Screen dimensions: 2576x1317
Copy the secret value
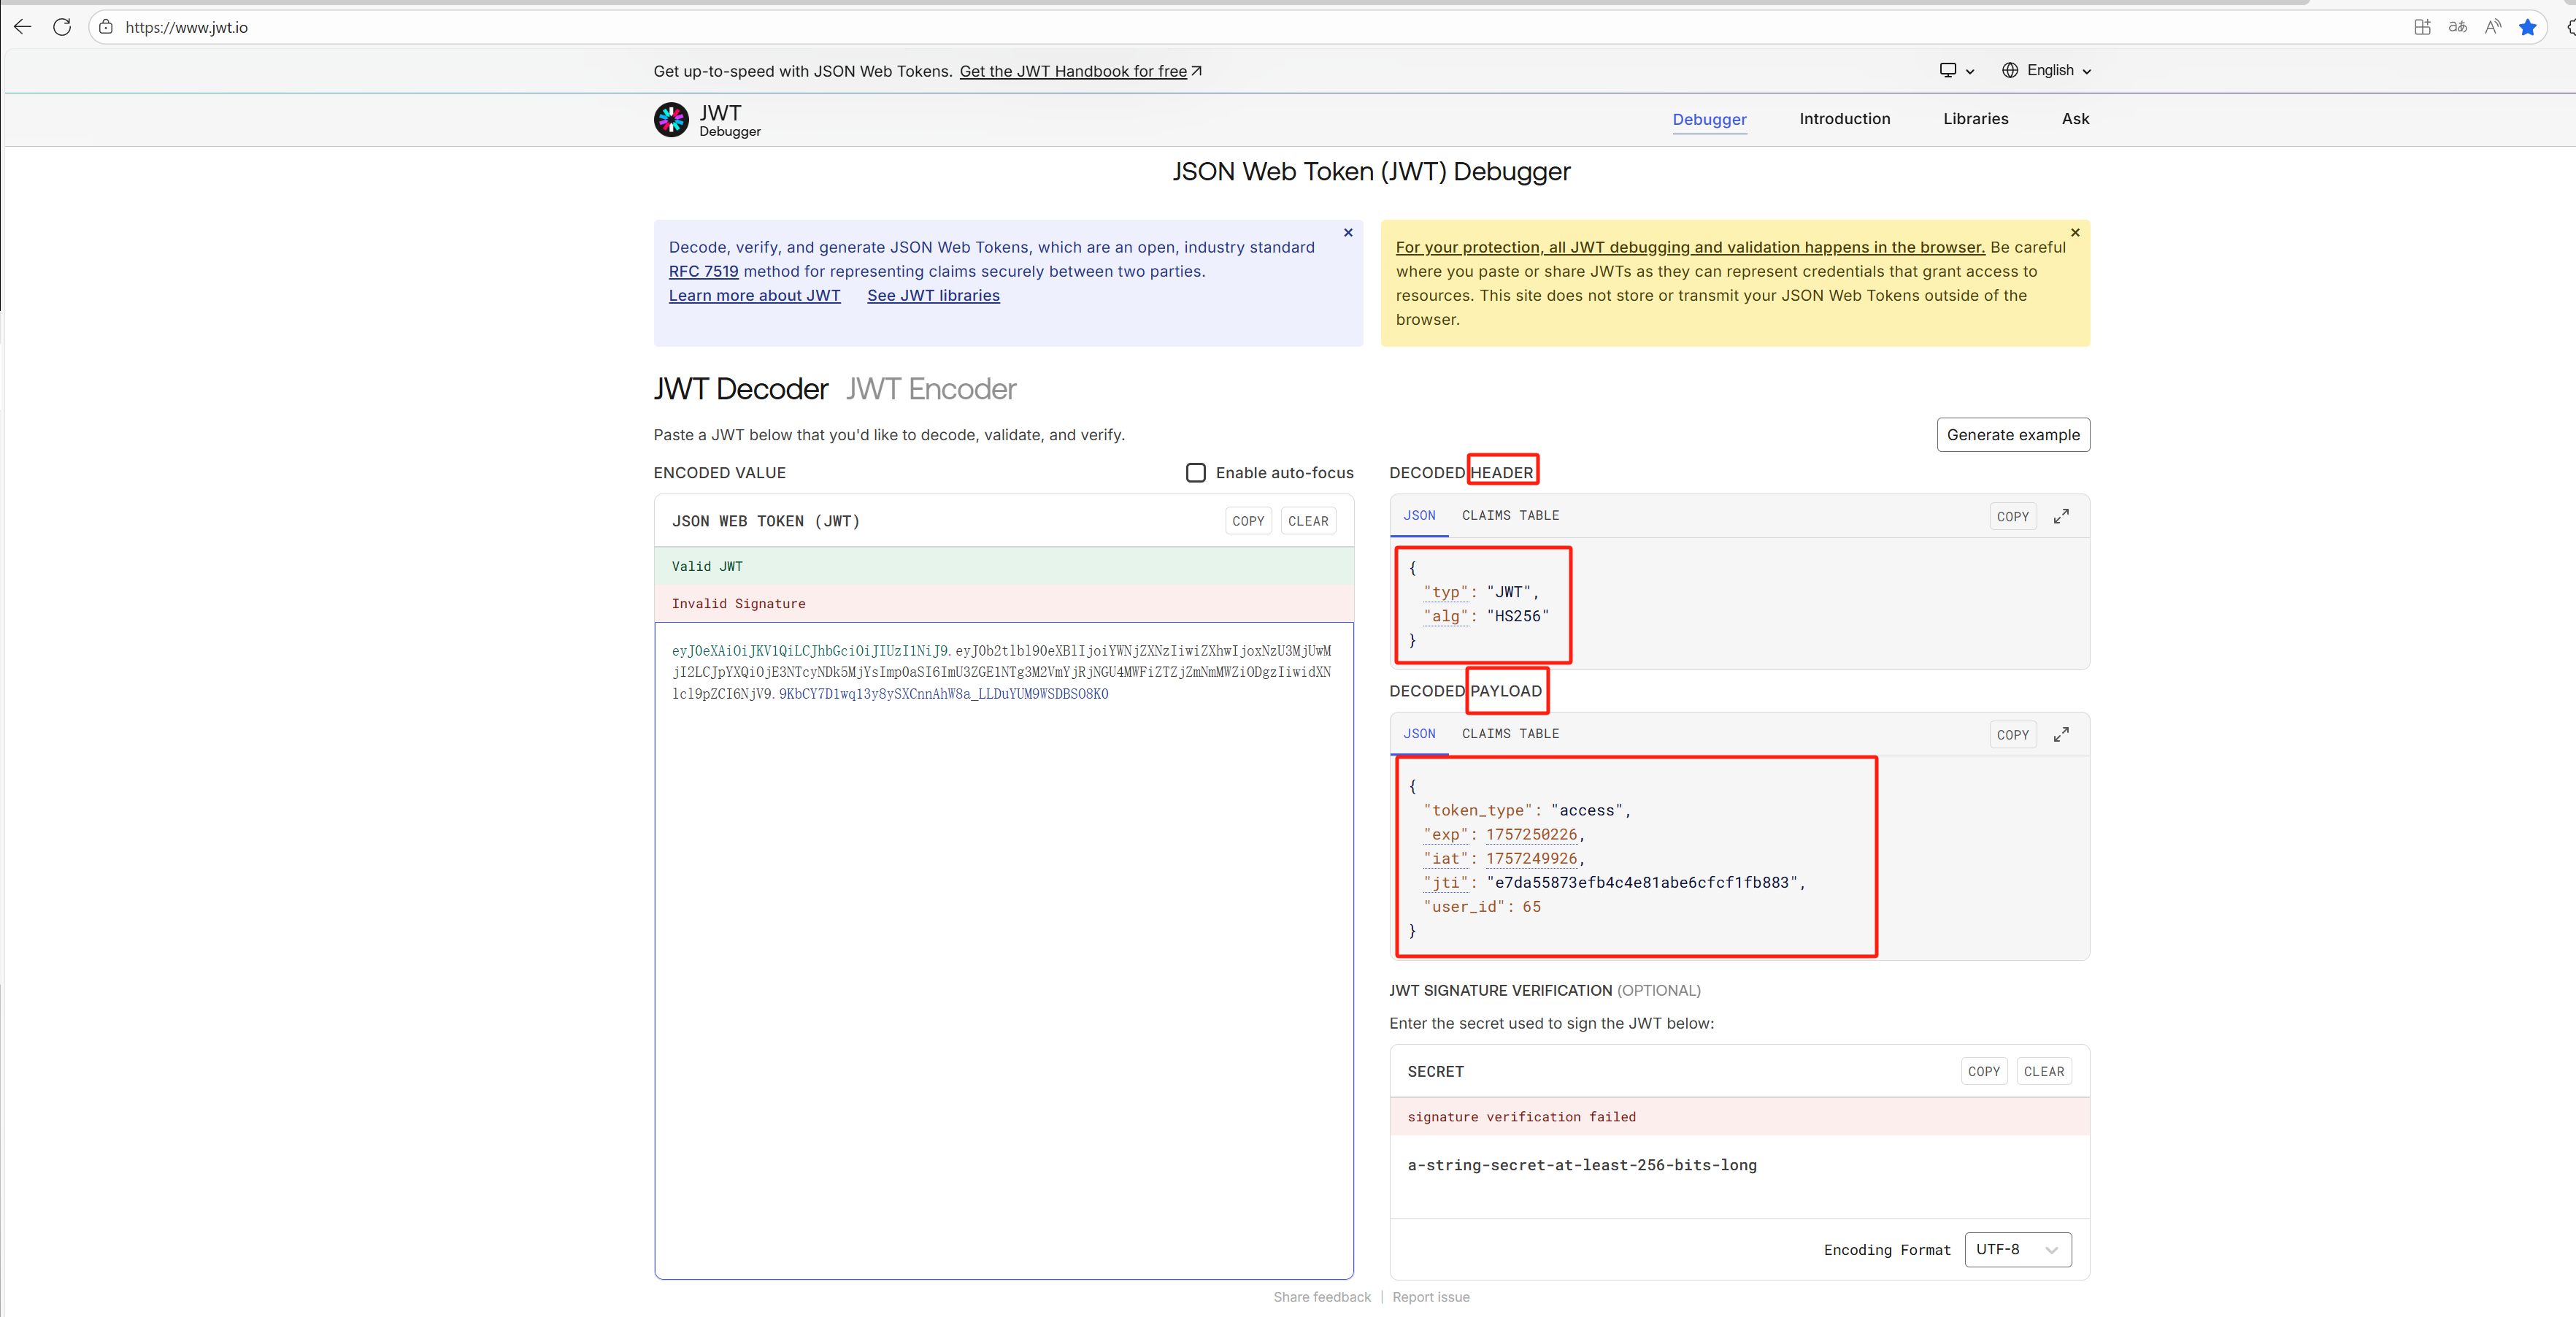[1983, 1071]
